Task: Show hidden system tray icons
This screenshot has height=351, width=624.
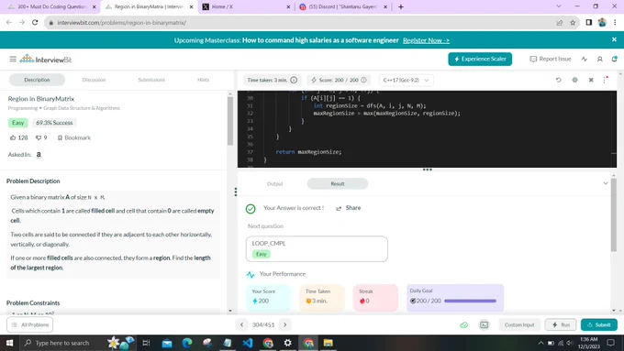Action: [x=540, y=343]
